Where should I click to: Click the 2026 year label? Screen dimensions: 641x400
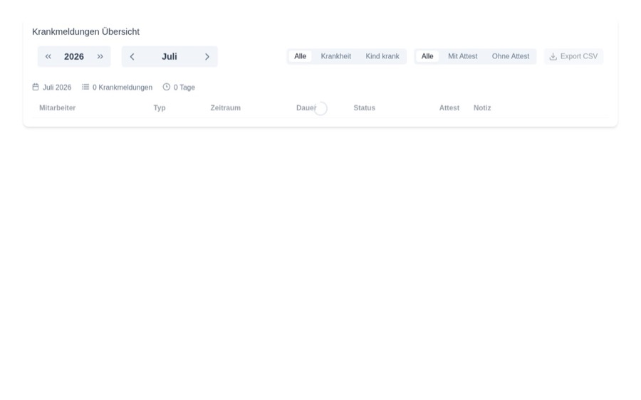click(x=74, y=56)
